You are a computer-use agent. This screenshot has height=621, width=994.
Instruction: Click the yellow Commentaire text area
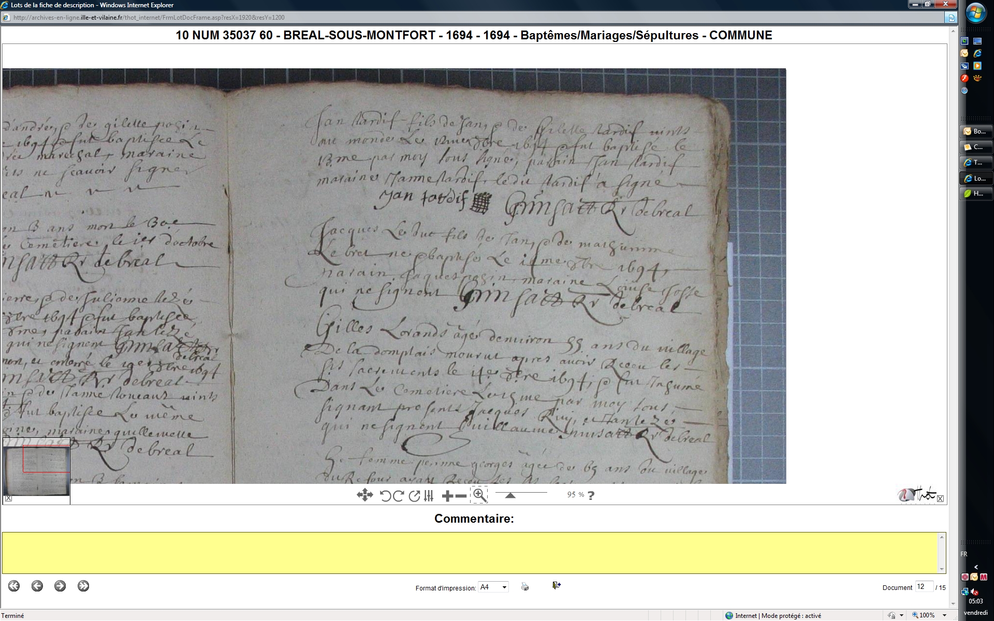470,553
